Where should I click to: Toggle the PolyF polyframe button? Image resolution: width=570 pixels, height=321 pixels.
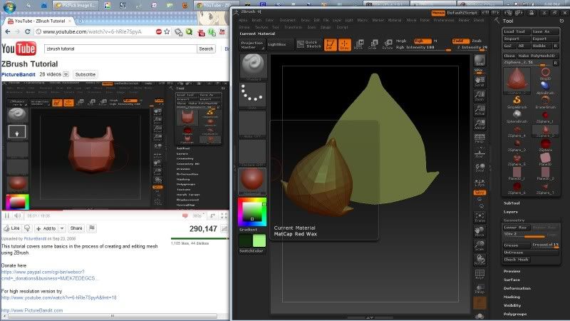coord(480,275)
